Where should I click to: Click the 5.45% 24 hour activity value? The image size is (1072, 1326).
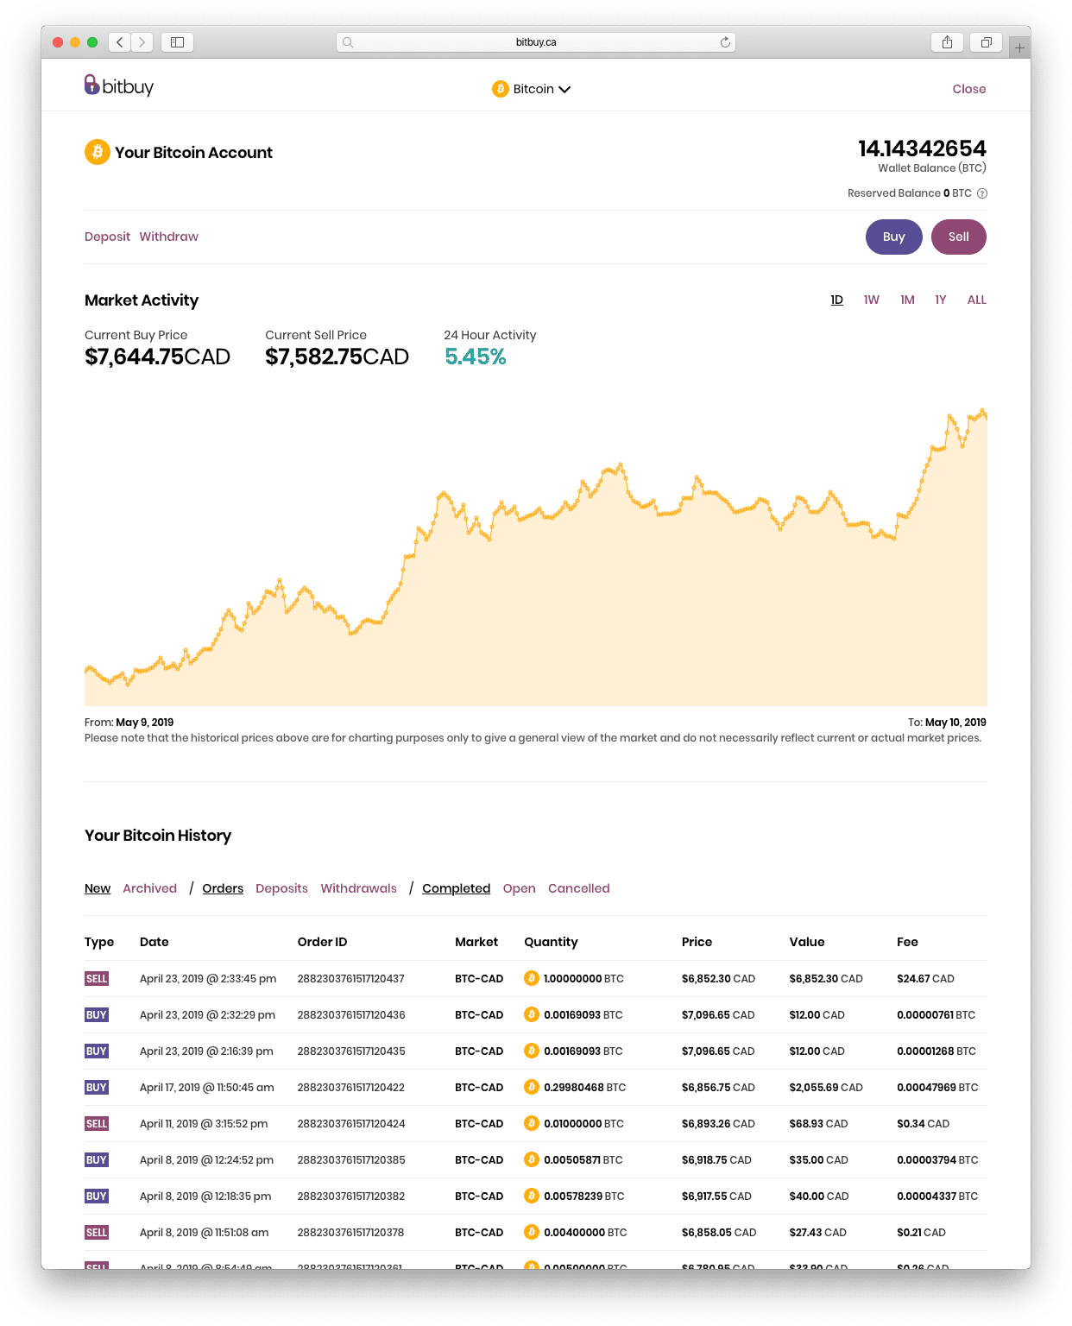click(475, 357)
